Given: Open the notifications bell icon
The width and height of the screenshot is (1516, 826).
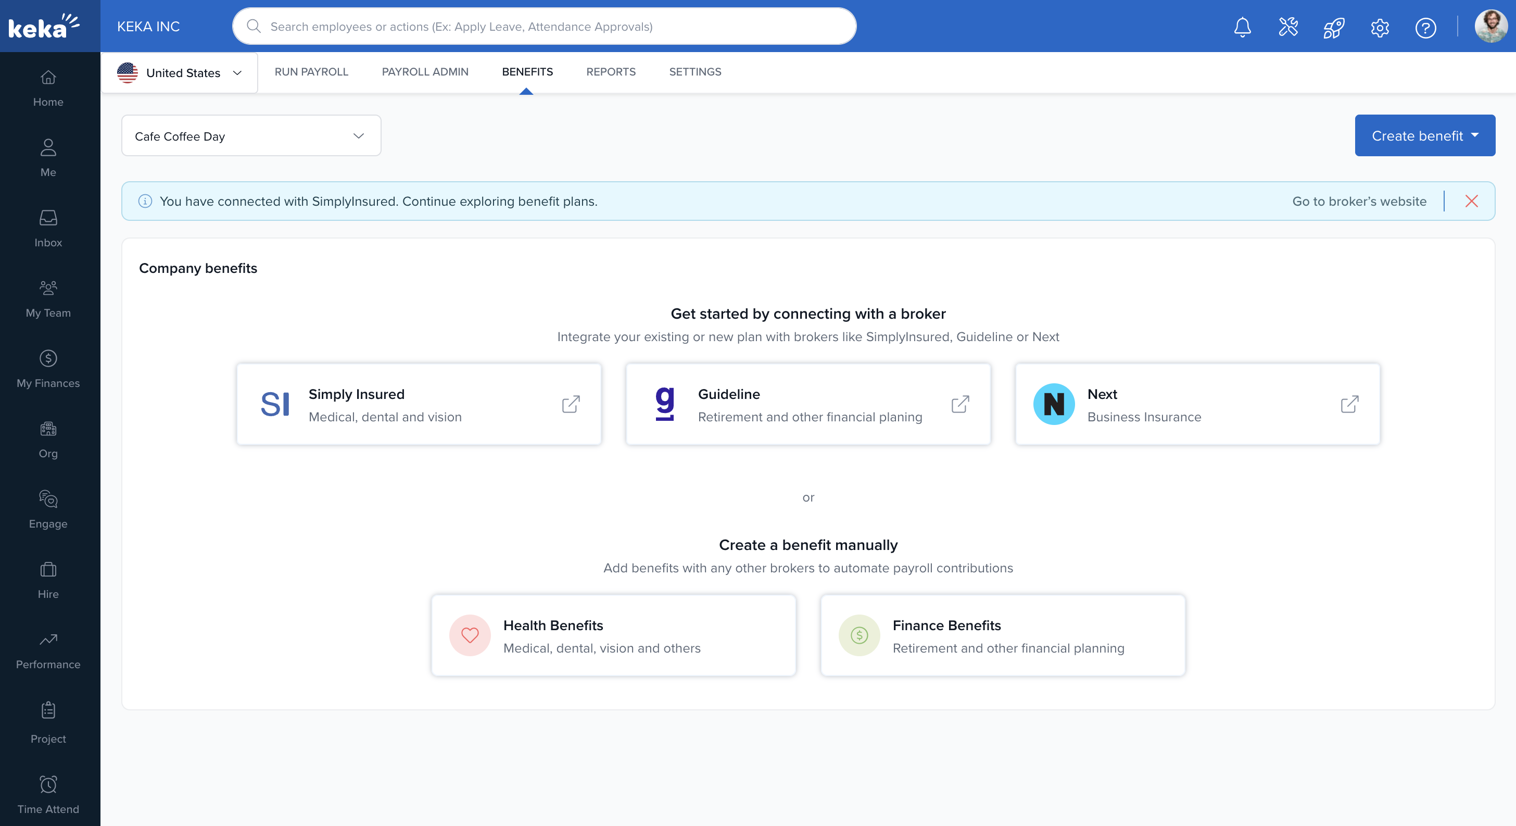Looking at the screenshot, I should [x=1242, y=27].
